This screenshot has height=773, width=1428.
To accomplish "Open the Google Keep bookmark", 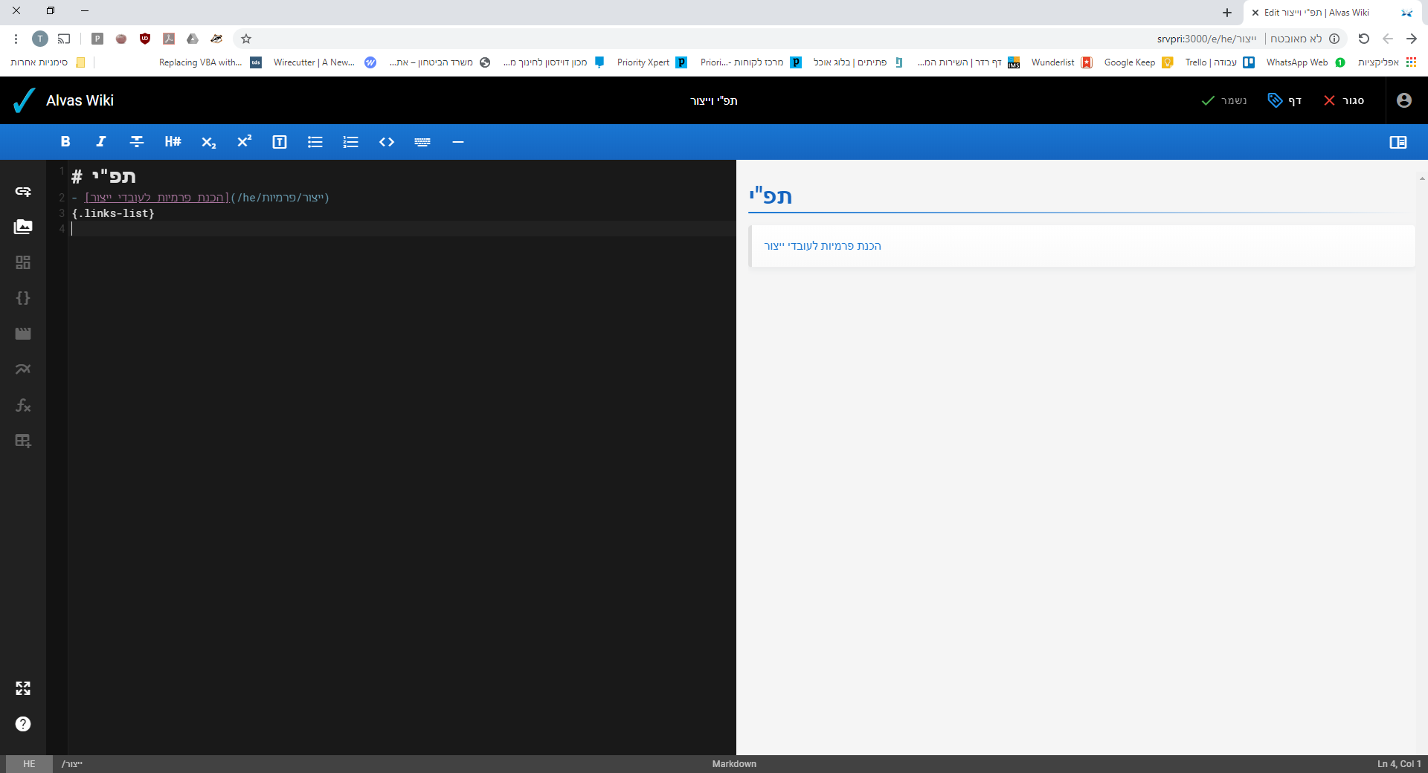I will point(1138,62).
